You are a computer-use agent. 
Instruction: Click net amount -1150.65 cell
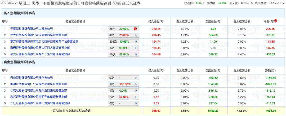coord(270,78)
